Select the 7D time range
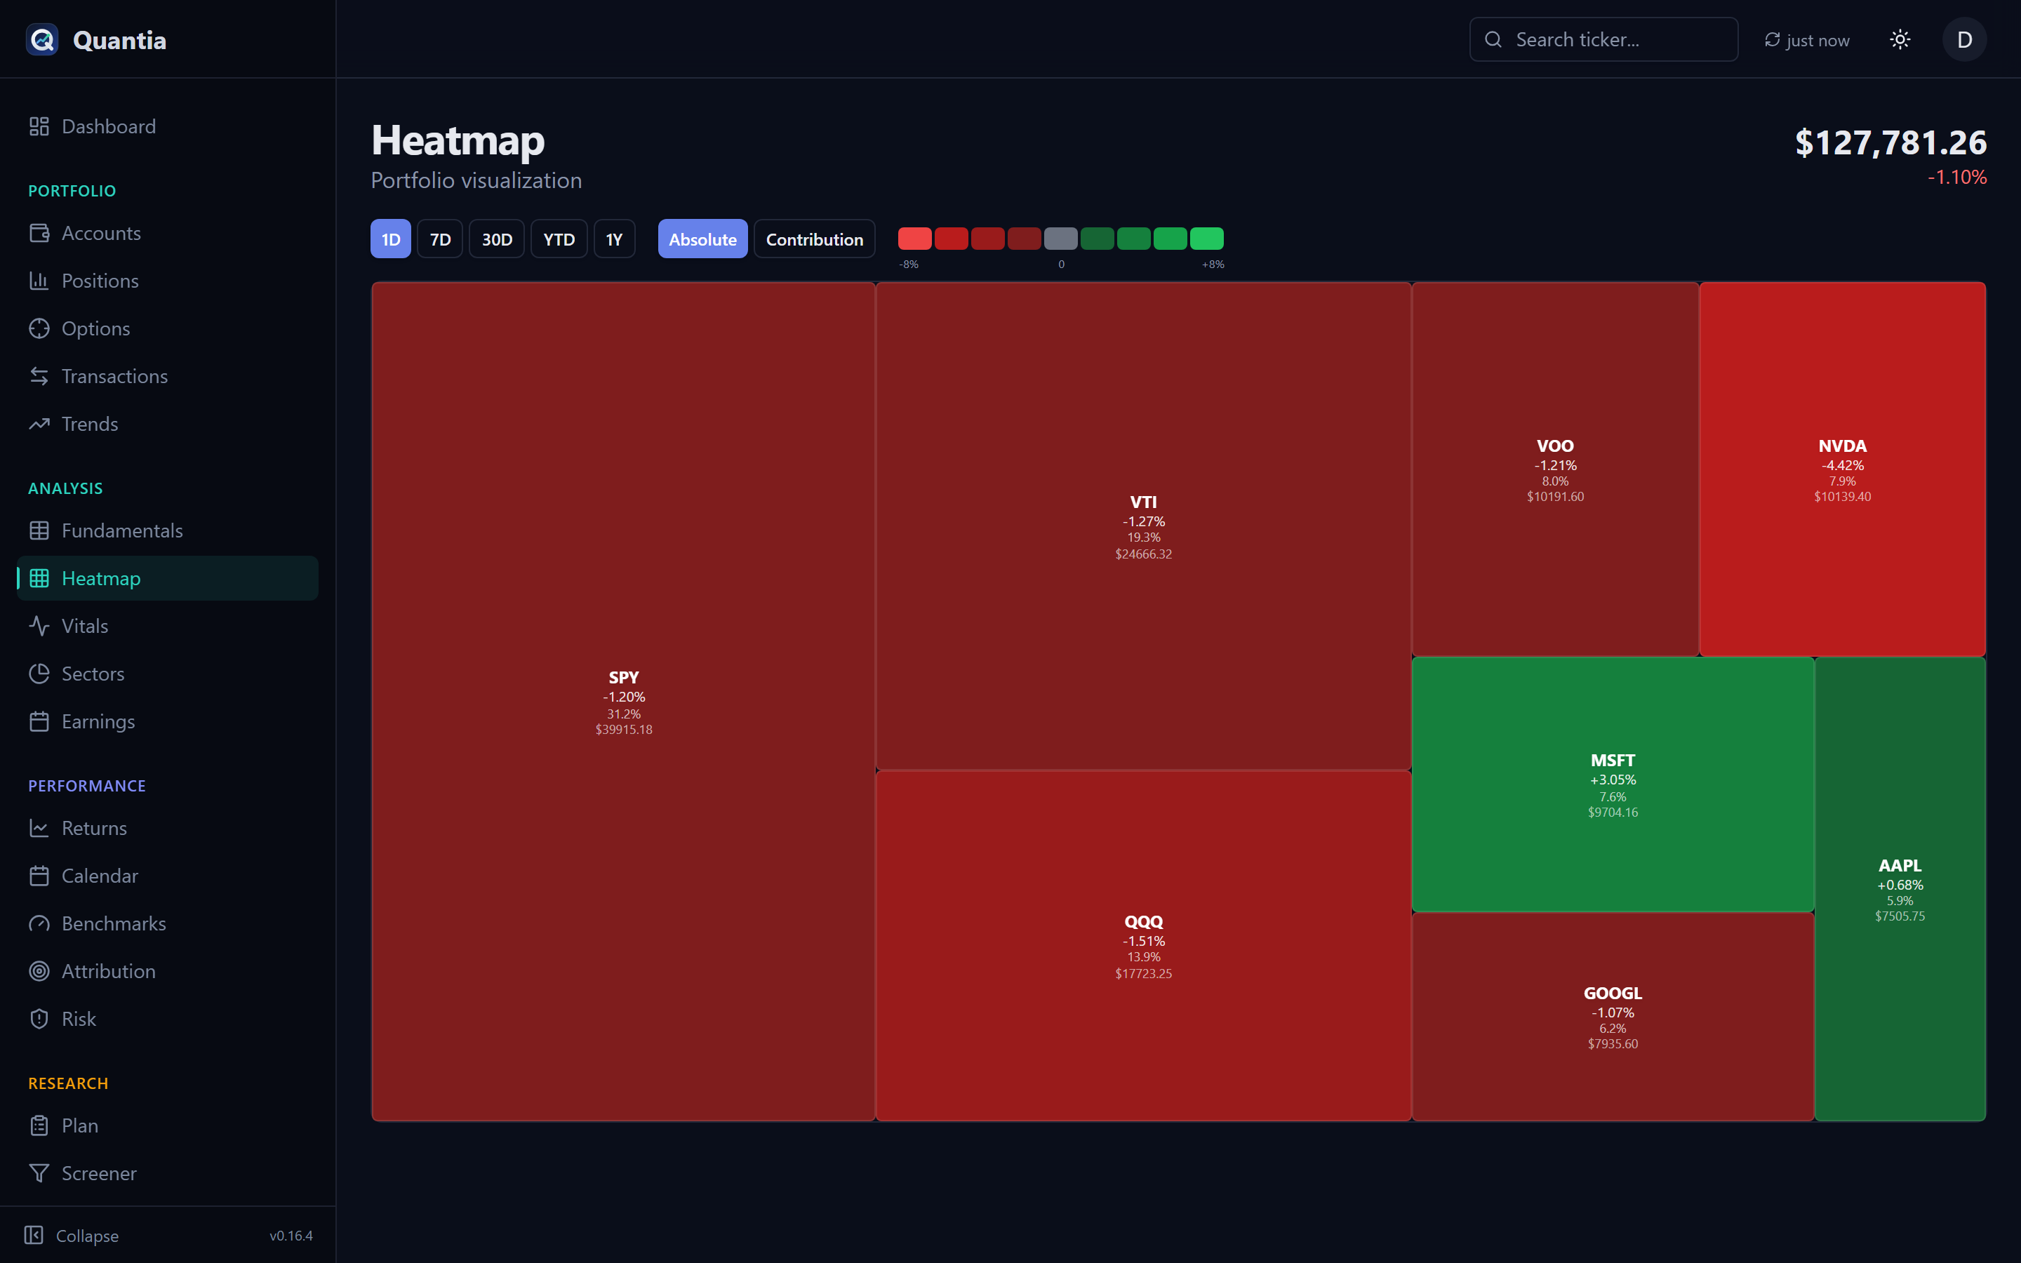Image resolution: width=2021 pixels, height=1263 pixels. pos(440,239)
